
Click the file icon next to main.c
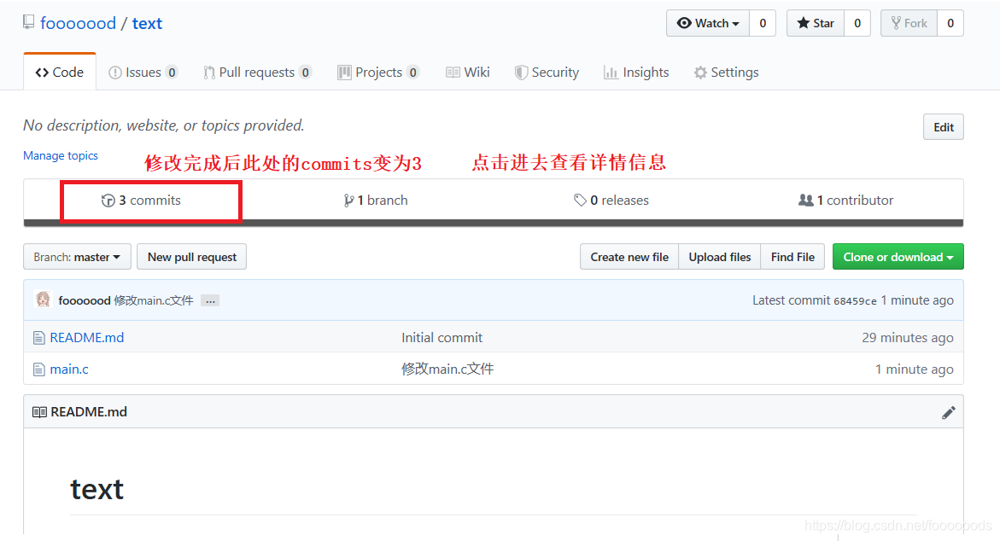(39, 369)
